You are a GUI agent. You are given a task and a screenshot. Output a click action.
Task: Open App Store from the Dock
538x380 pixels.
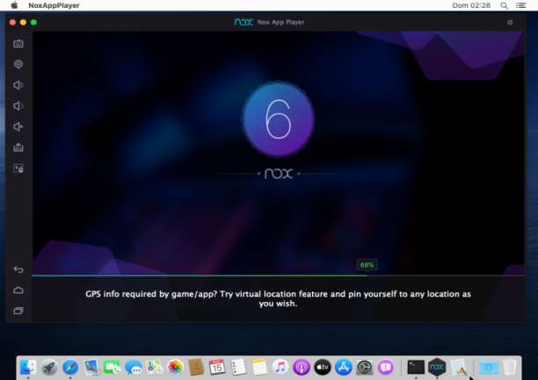pyautogui.click(x=344, y=368)
